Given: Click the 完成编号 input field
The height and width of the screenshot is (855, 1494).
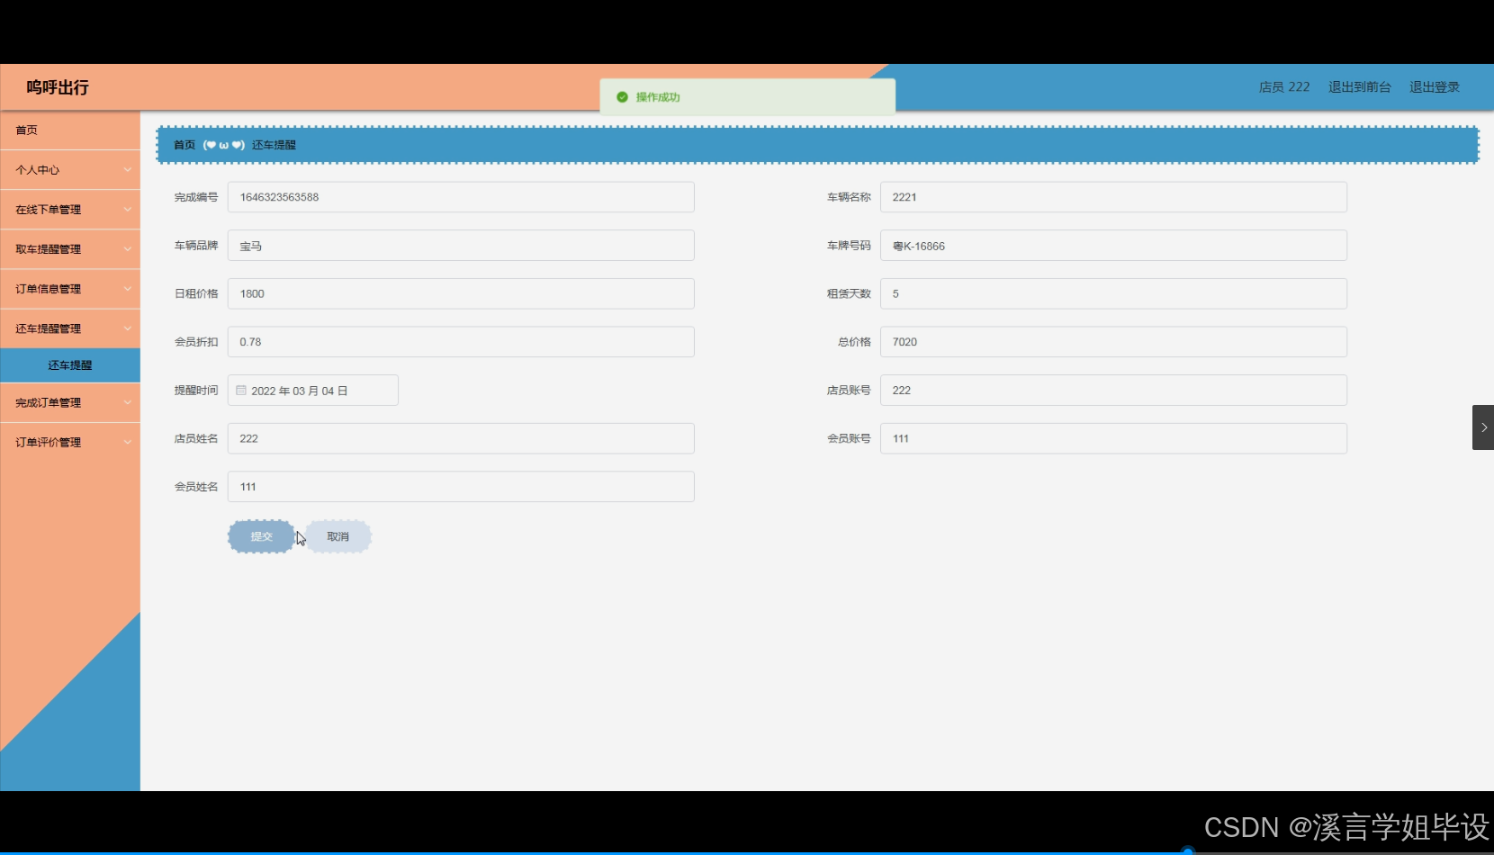Looking at the screenshot, I should pyautogui.click(x=461, y=197).
